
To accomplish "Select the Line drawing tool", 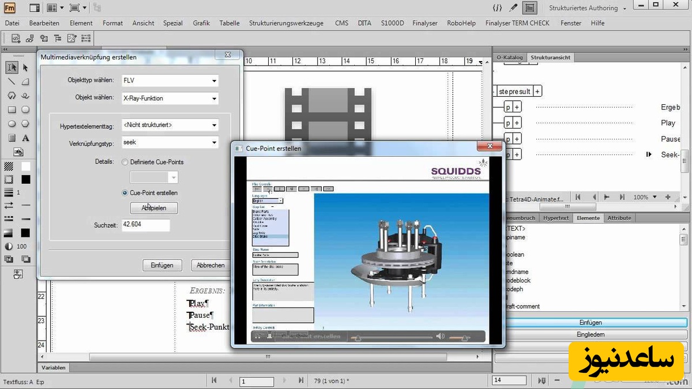I will 12,81.
